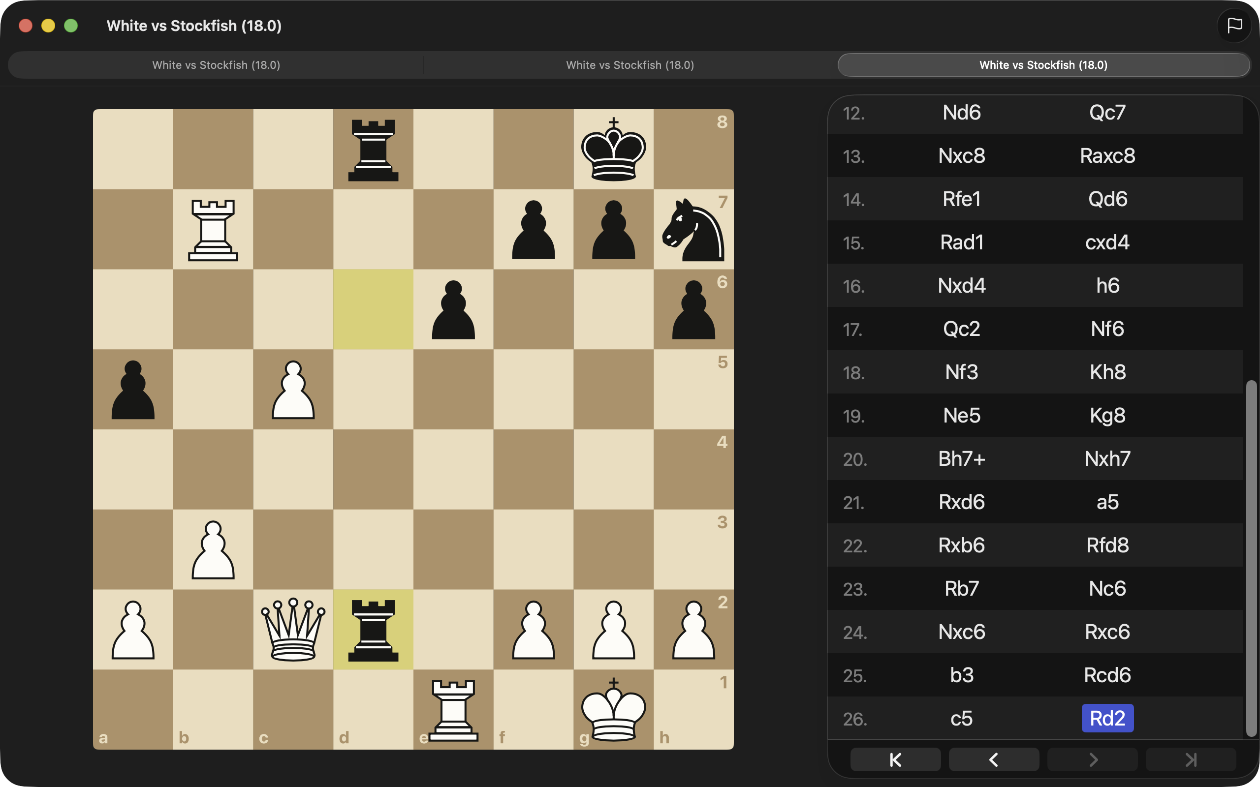The image size is (1260, 787).
Task: Jump to first move with the start button
Action: 895,759
